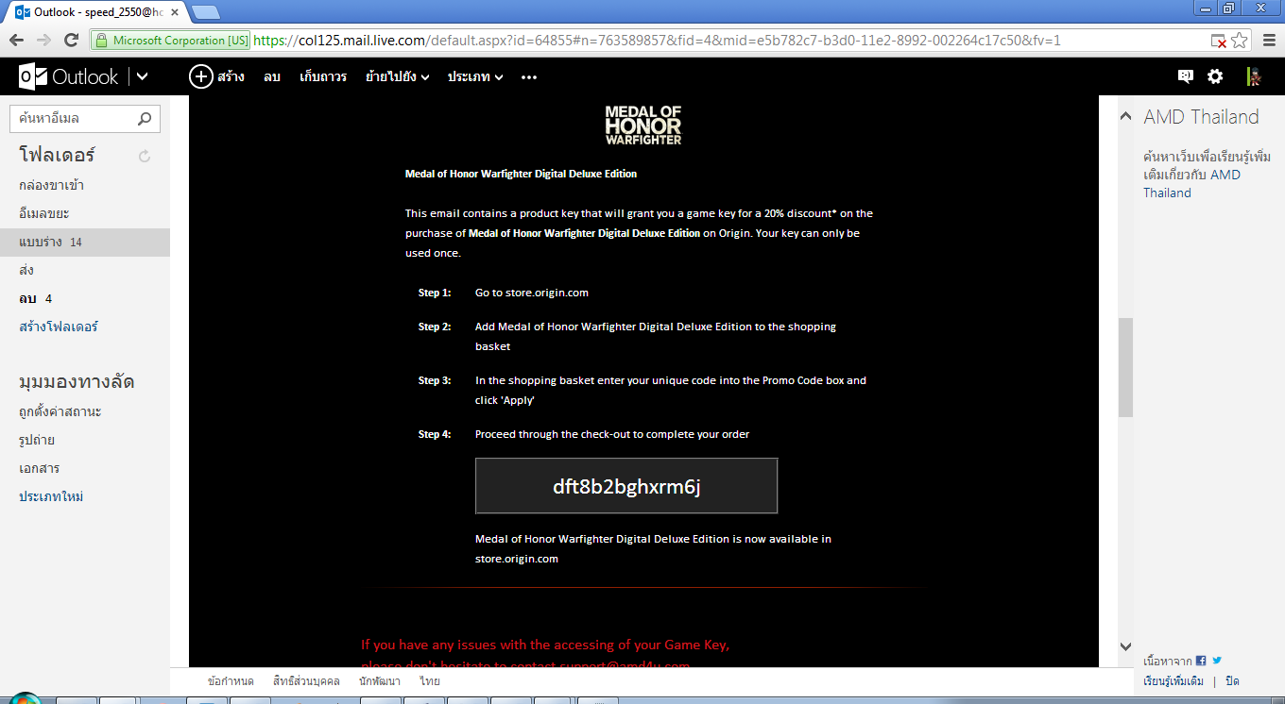Open the ส่ง (Sent) folder

point(26,270)
